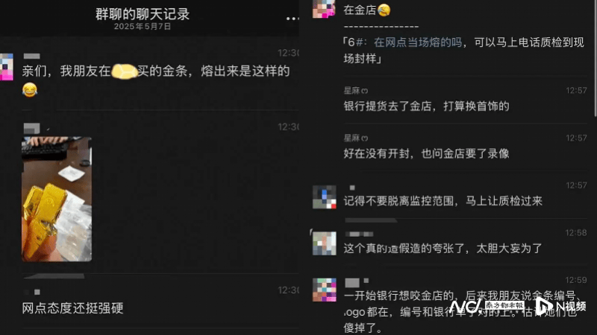Tap avatar beside 太胆大妄为了 message
Screen dimensions: 597x335
[325, 243]
